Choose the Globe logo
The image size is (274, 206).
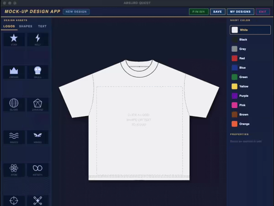(14, 104)
